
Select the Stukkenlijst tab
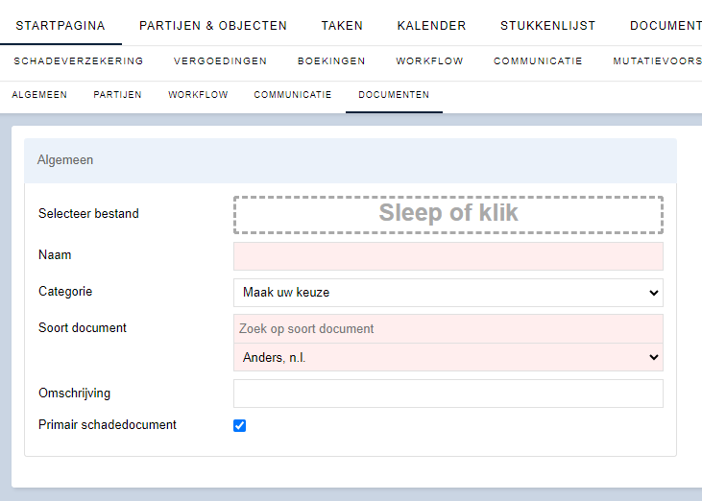click(x=548, y=26)
